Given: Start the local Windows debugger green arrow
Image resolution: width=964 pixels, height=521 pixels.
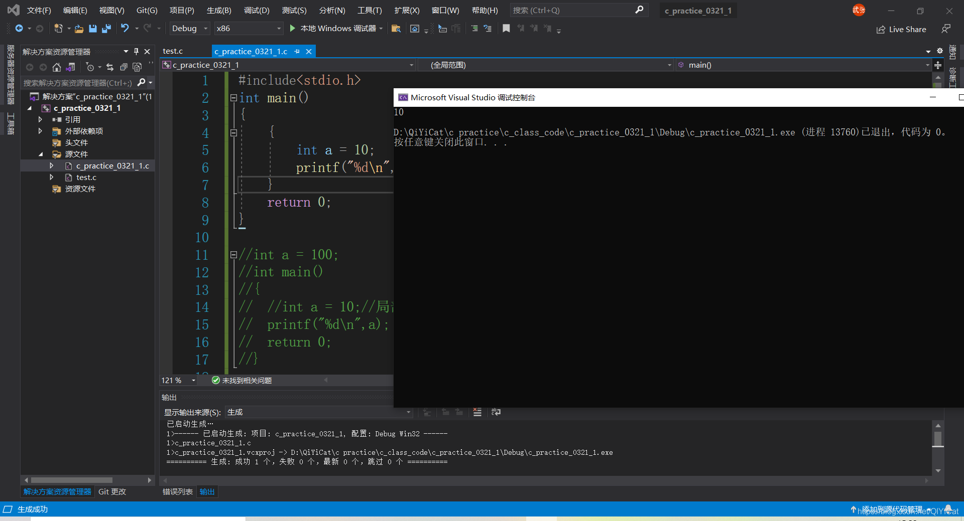Looking at the screenshot, I should tap(292, 29).
